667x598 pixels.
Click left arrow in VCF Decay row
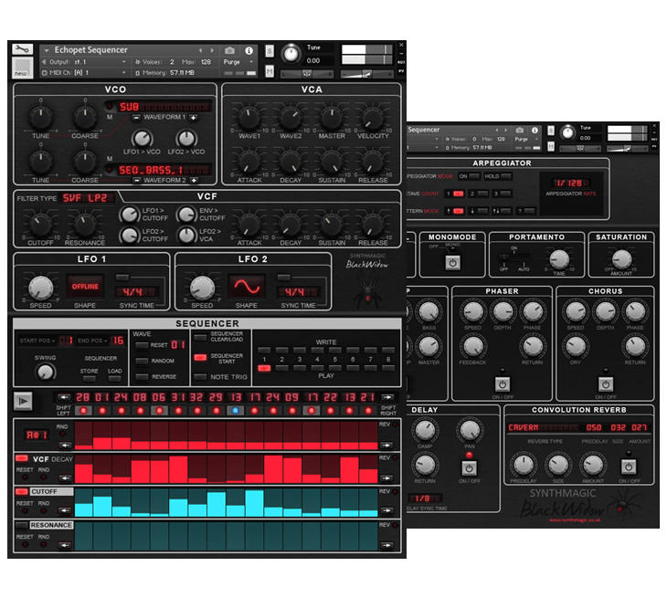(x=65, y=478)
